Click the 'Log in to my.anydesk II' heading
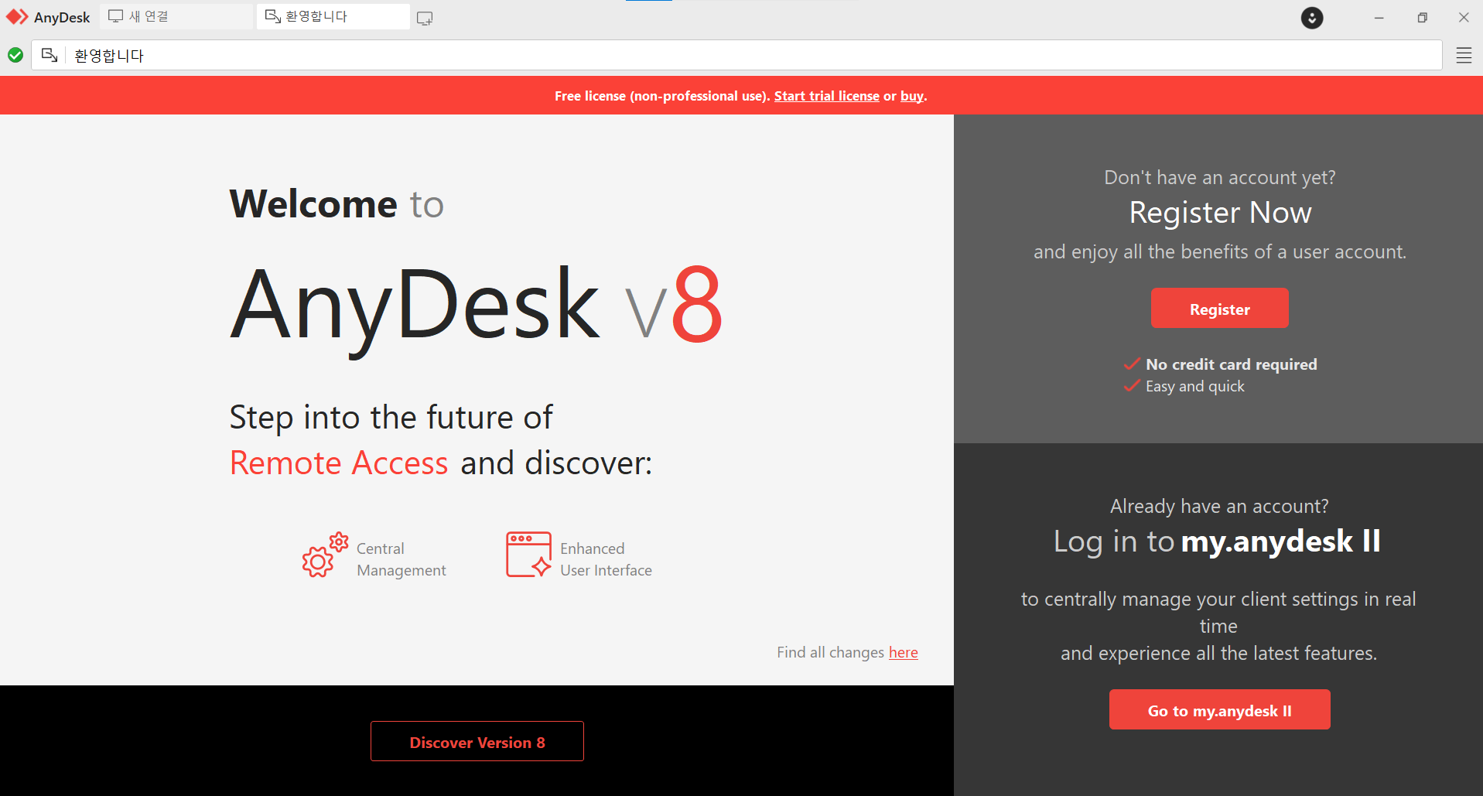The height and width of the screenshot is (796, 1483). point(1217,541)
